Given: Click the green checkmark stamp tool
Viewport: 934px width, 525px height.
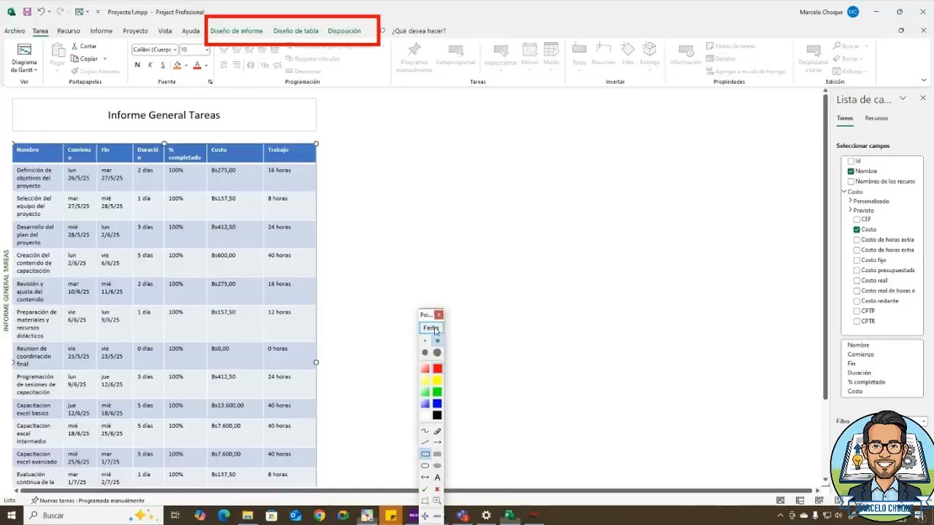Looking at the screenshot, I should 425,489.
